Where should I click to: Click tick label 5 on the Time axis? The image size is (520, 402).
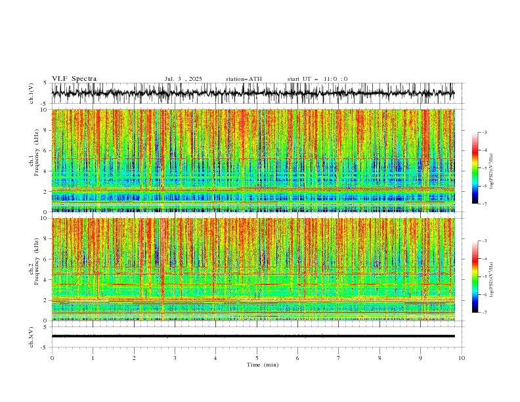click(x=257, y=358)
